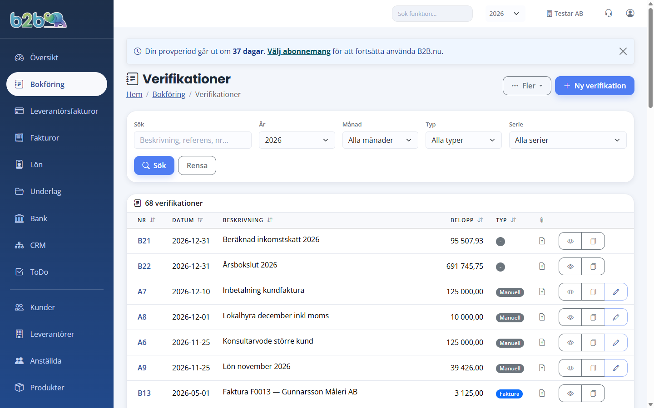
Task: Copy verification A6
Action: tap(593, 343)
